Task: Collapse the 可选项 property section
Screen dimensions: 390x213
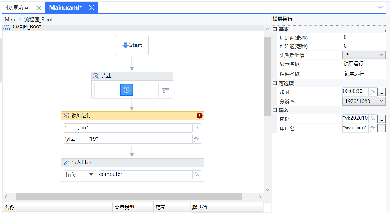Action: 275,83
